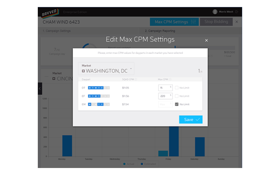This screenshot has height=175, width=280.
Task: Open Max CPM Settings in the header
Action: tap(174, 22)
